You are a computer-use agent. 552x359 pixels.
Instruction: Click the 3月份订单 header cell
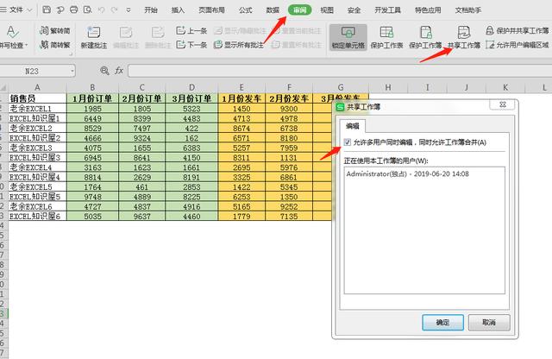point(191,98)
